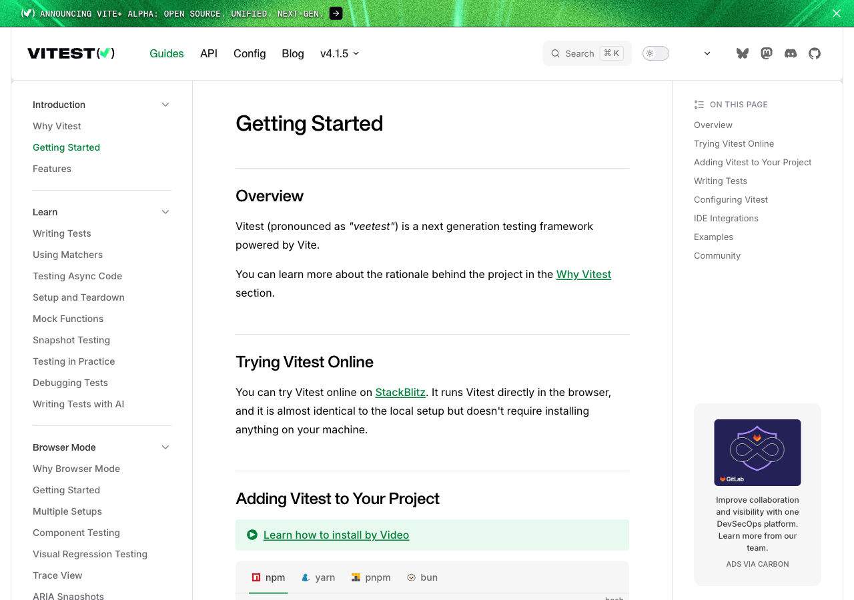Collapse the Learn sidebar section

[165, 212]
